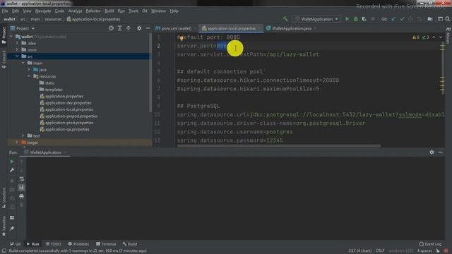This screenshot has height=254, width=452.
Task: Click the Git commit checkmark icon
Action: coord(402,19)
